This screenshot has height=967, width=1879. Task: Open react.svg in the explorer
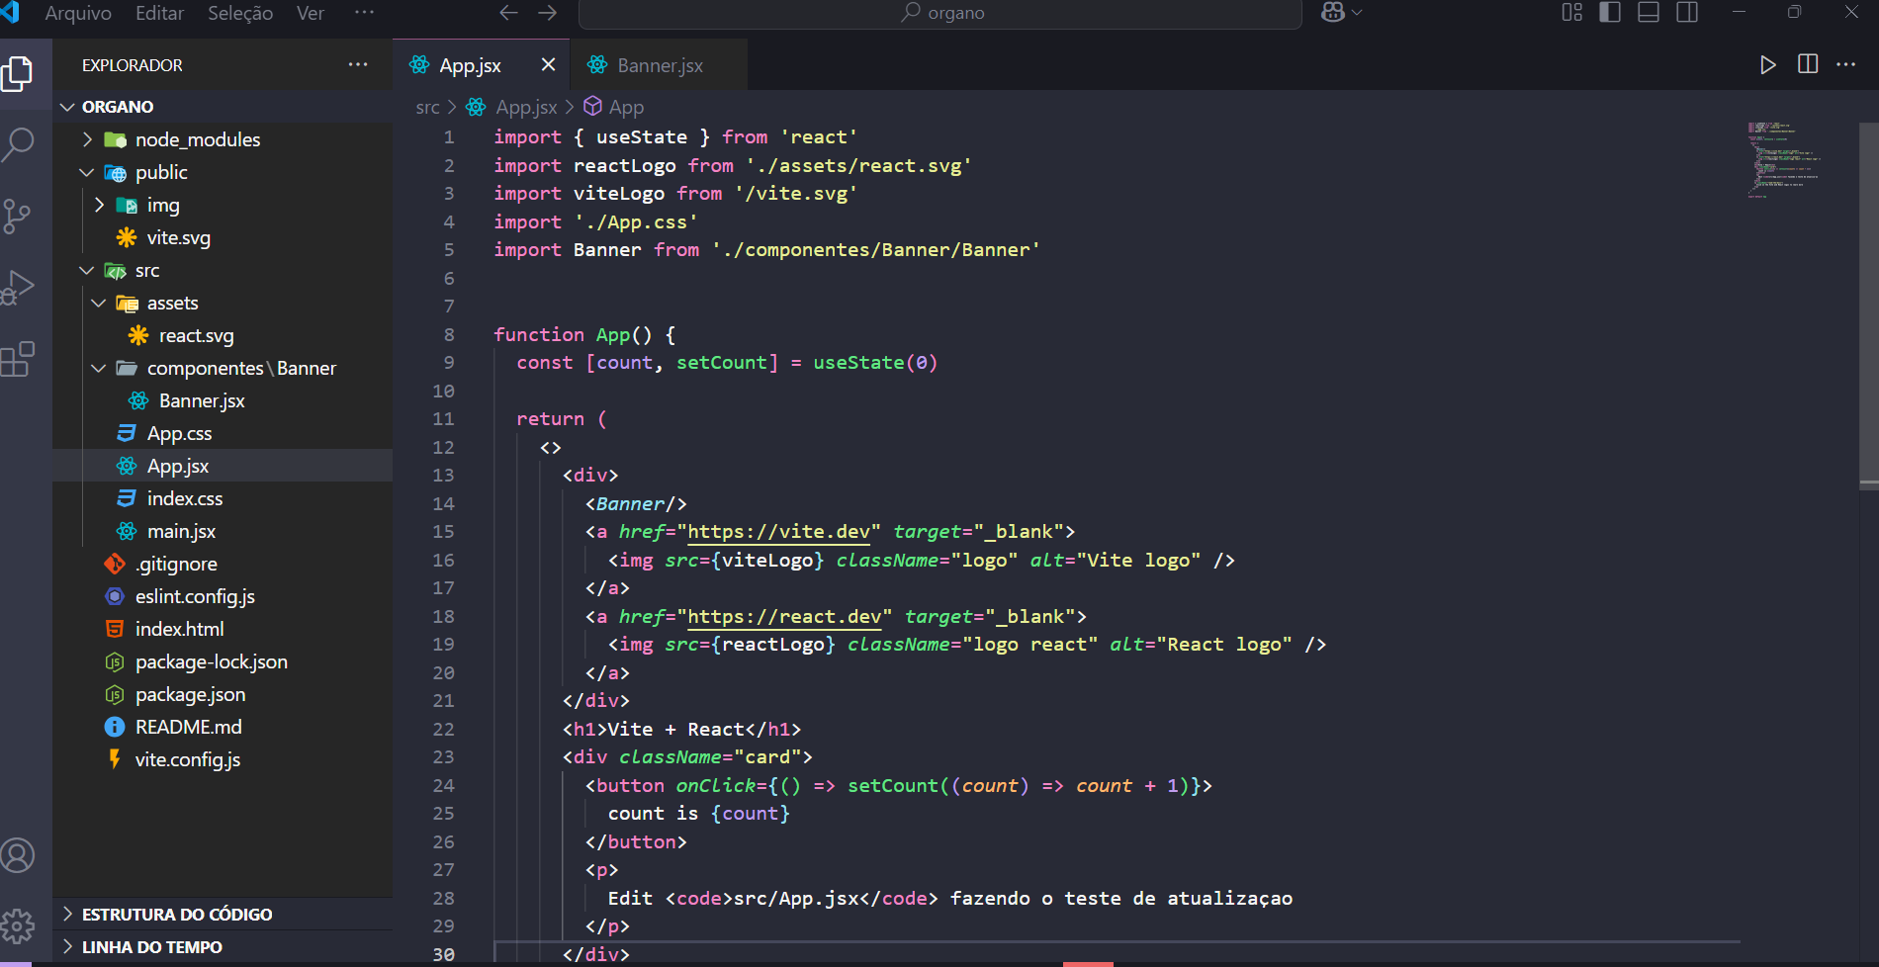tap(196, 335)
